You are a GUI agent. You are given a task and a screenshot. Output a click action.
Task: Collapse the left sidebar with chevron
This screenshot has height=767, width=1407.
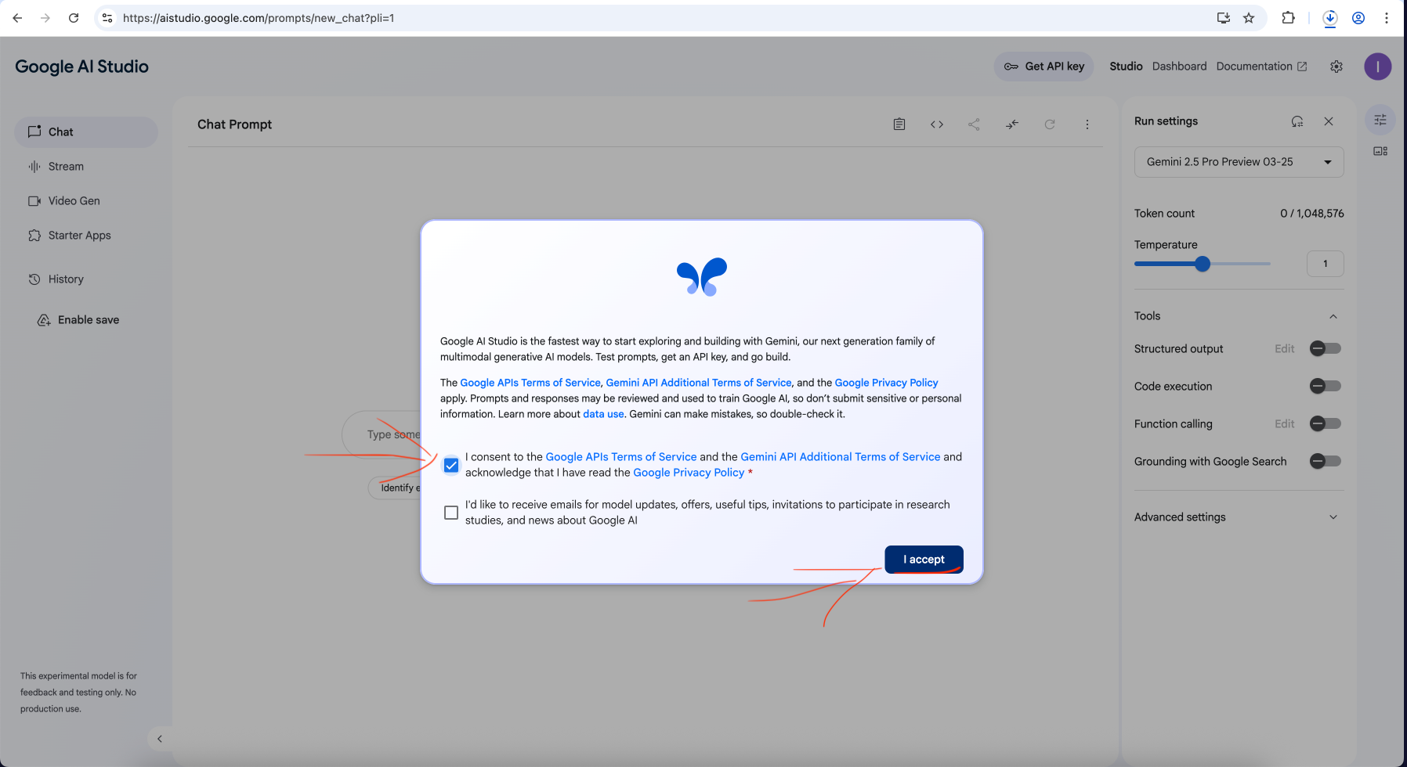(x=160, y=739)
